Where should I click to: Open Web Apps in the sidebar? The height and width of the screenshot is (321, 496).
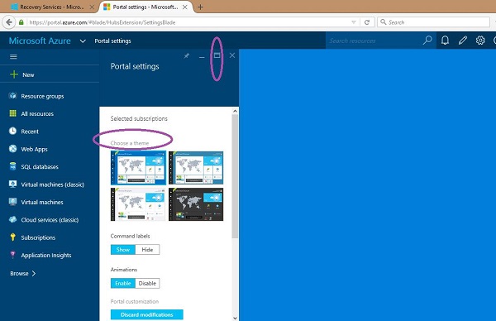(34, 149)
